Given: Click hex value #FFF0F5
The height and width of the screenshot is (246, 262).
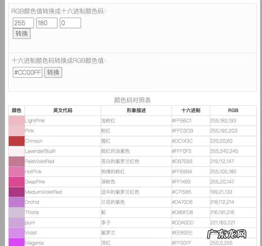Looking at the screenshot, I should [x=182, y=151].
